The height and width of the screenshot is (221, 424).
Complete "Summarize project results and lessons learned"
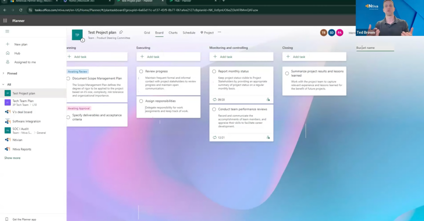point(287,73)
